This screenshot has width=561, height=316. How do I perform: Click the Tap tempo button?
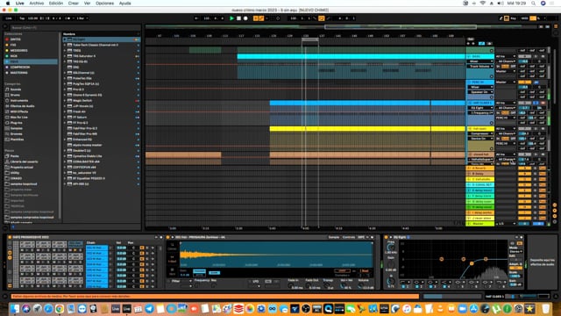pyautogui.click(x=22, y=18)
